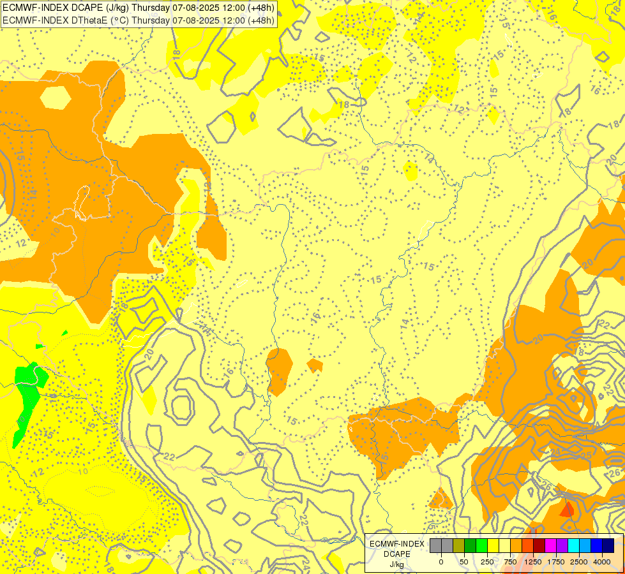This screenshot has height=574, width=625.
Task: Click the legend tick label 2500
Action: [x=579, y=562]
